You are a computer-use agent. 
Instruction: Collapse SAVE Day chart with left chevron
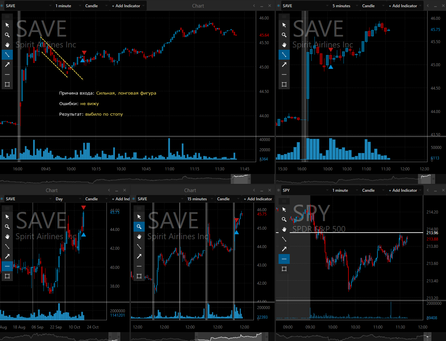coord(109,190)
